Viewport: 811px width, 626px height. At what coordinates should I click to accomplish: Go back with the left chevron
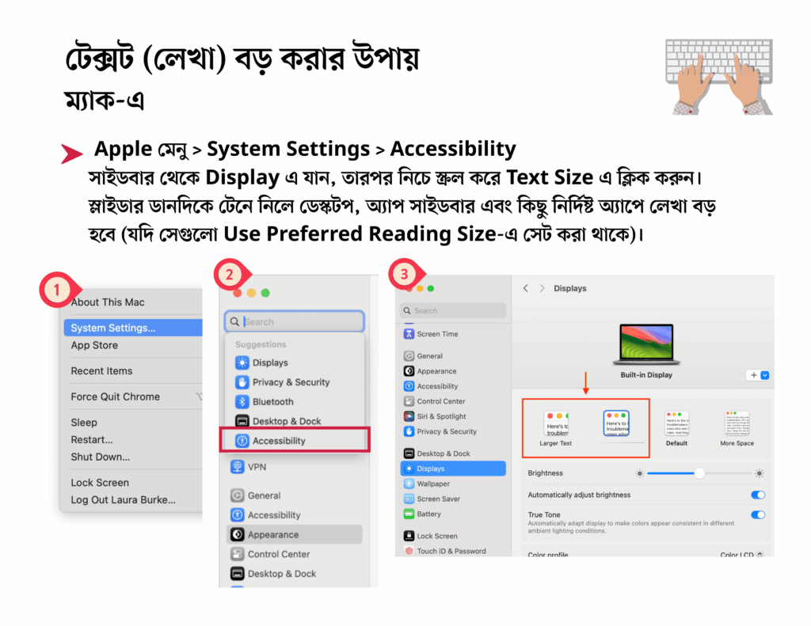click(x=526, y=288)
